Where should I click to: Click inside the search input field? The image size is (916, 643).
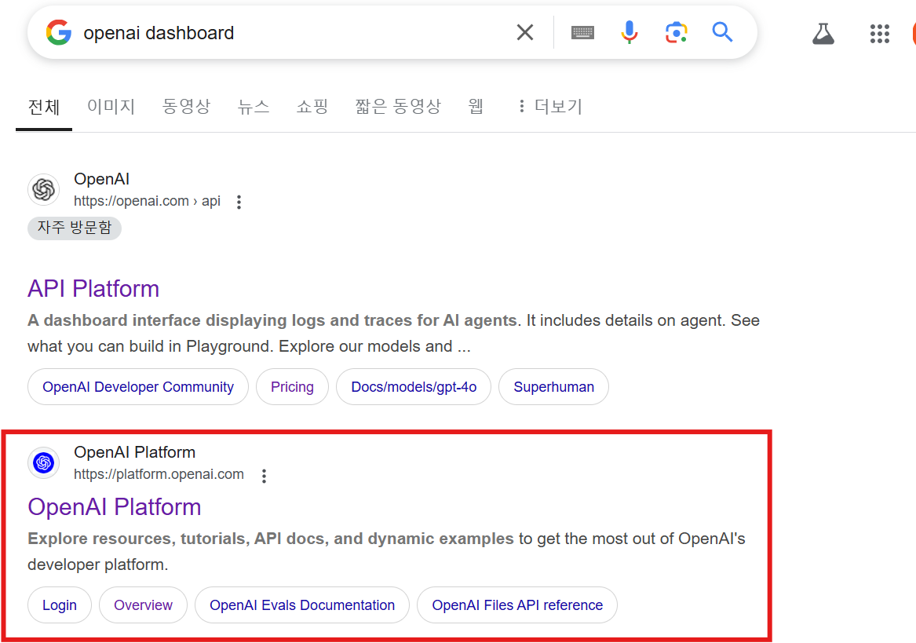click(275, 32)
